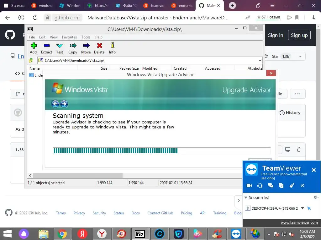
Task: Open the Yandex home button in the browser
Action: pyautogui.click(x=21, y=17)
